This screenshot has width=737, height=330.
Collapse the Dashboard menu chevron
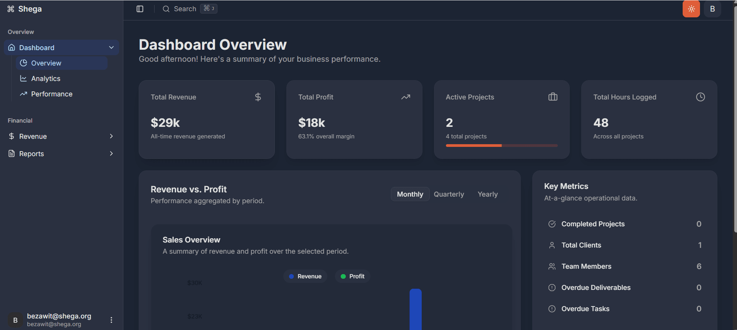click(x=111, y=47)
